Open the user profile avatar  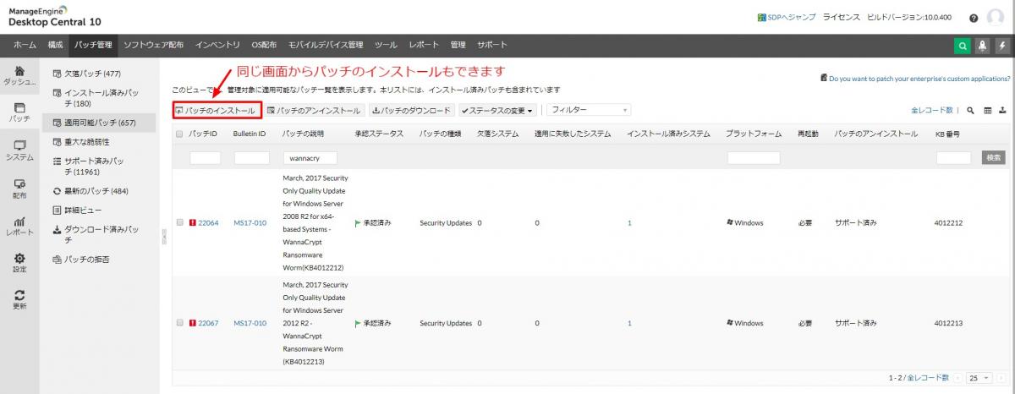[996, 18]
